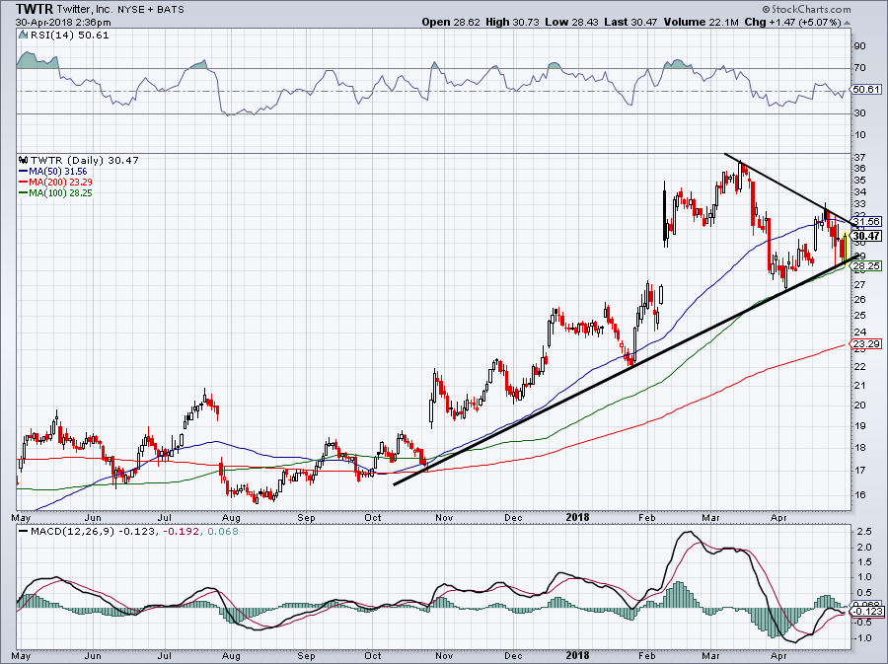Select the green MA(100) legend line swatch
Viewport: 888px width, 664px height.
click(24, 193)
